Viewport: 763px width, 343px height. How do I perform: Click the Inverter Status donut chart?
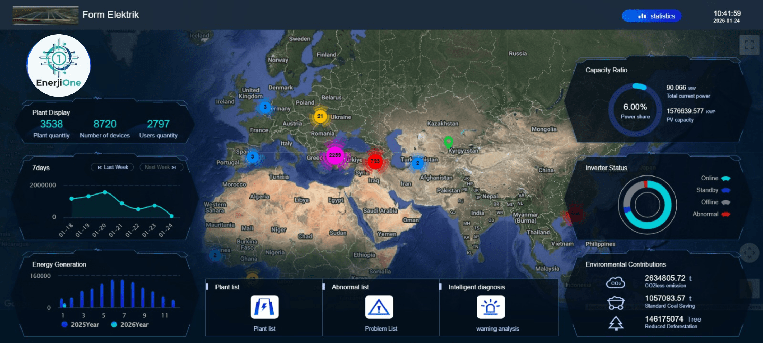647,205
